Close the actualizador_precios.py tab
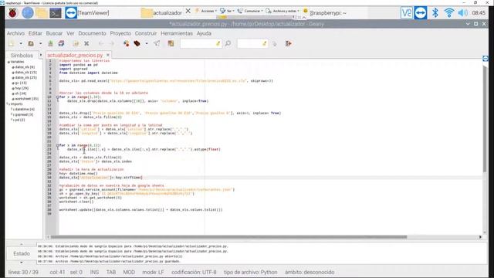 (x=108, y=55)
